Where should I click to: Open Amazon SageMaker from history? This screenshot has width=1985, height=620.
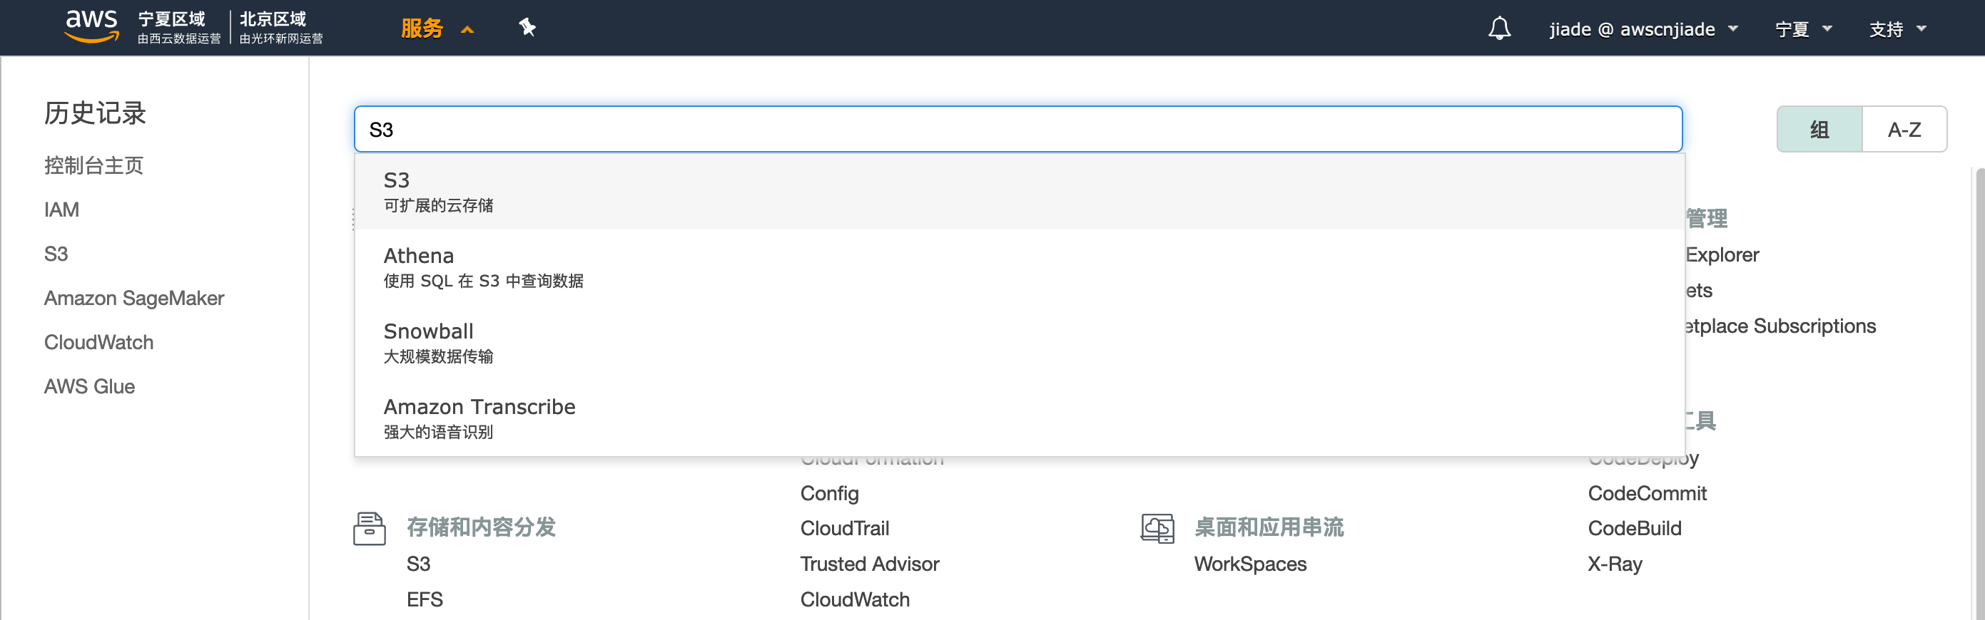pyautogui.click(x=134, y=298)
